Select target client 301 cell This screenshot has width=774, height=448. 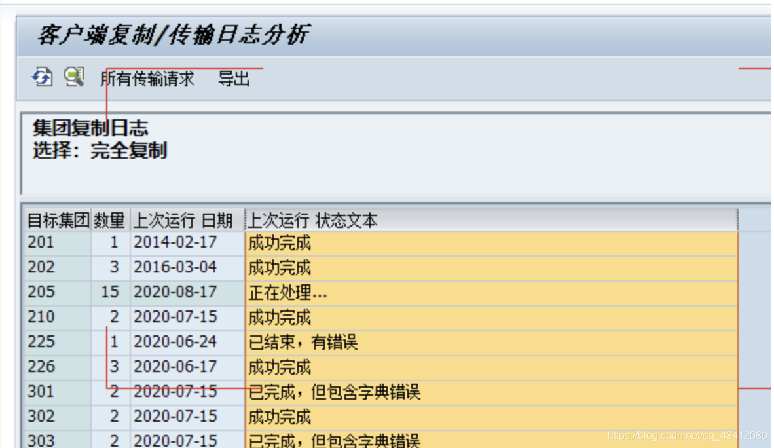tap(58, 392)
